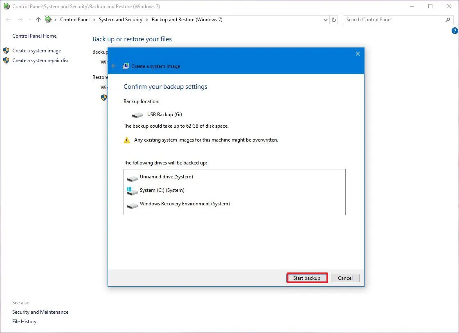Open Help via the question mark icon

tap(454, 30)
